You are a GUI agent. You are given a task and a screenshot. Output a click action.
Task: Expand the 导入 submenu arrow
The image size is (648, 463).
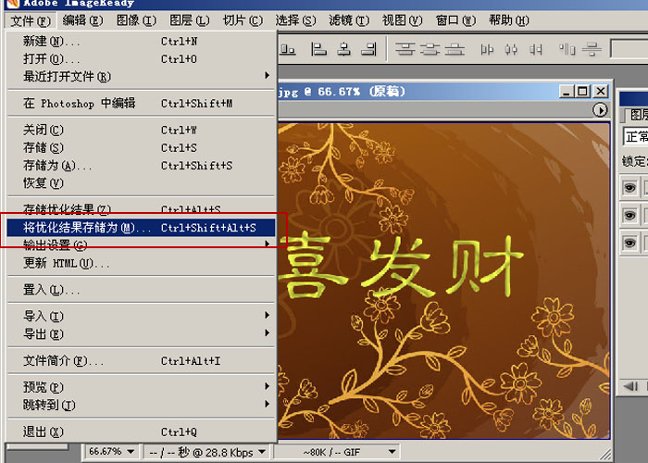click(x=267, y=315)
